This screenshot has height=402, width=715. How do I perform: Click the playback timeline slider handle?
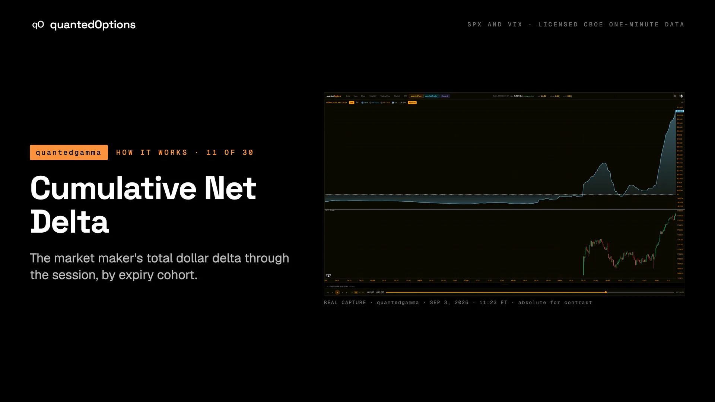606,292
